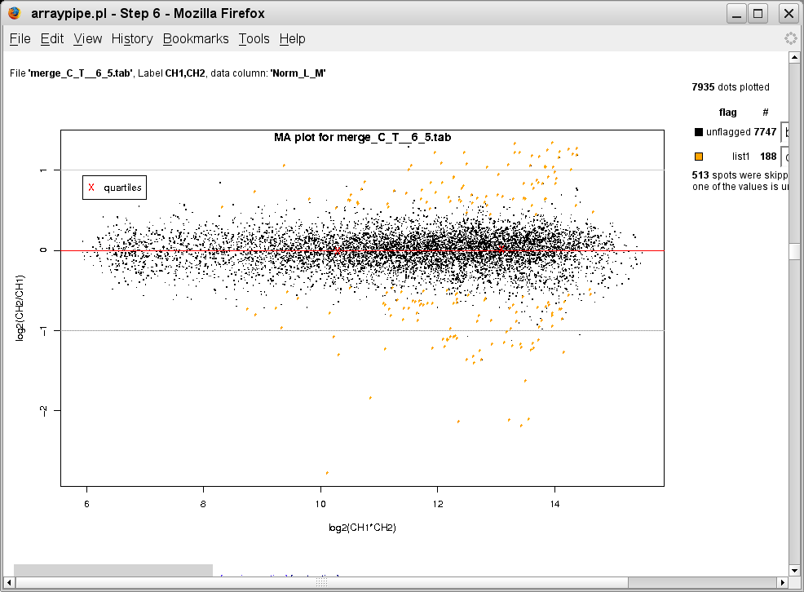This screenshot has width=804, height=592.
Task: Open the Edit menu
Action: click(52, 39)
